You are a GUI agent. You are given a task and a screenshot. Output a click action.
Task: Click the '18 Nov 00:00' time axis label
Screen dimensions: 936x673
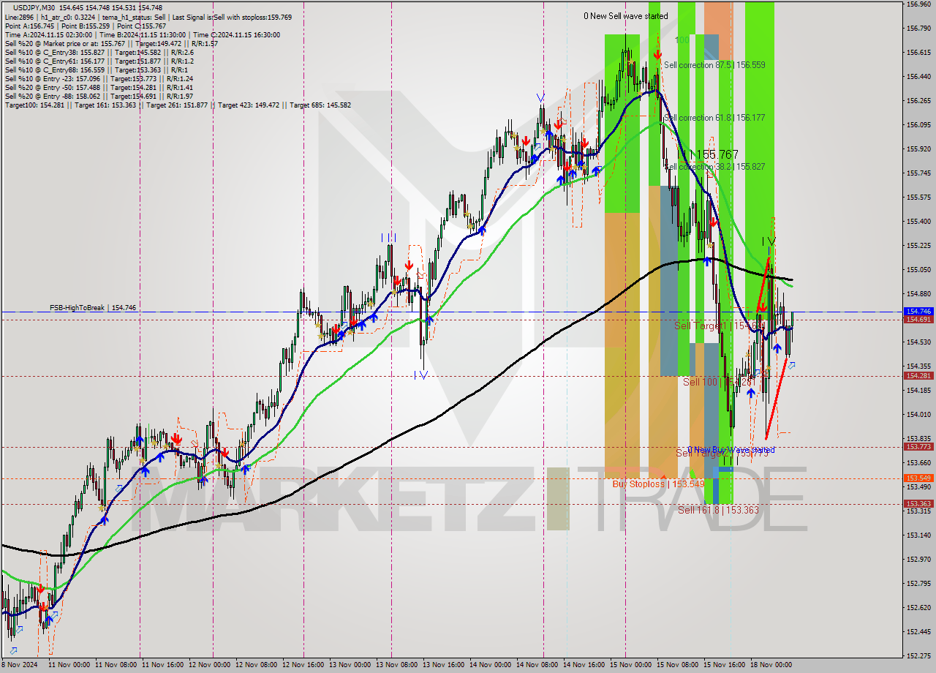(x=771, y=665)
